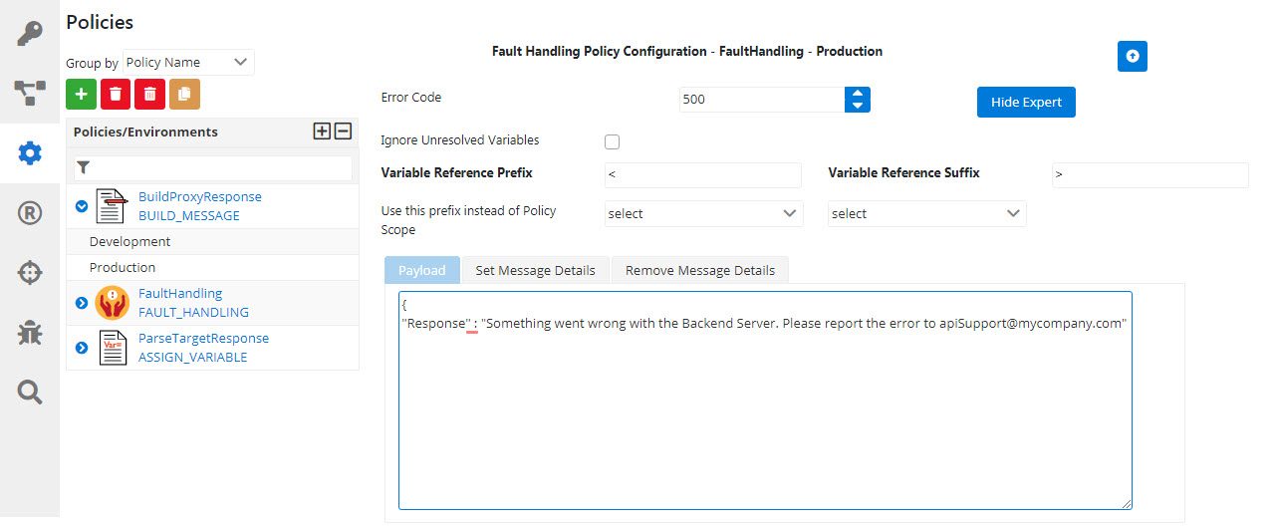1275x530 pixels.
Task: Click the orange copy policy button
Action: pos(184,94)
